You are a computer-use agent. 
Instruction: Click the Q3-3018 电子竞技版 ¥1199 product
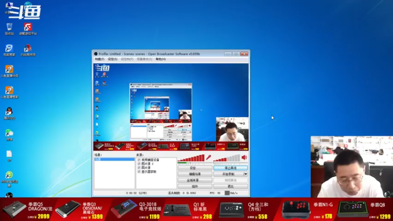136,210
